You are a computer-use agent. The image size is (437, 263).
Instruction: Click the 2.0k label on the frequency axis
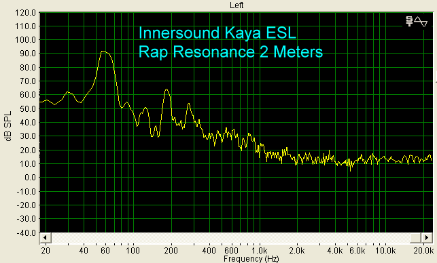click(x=297, y=251)
